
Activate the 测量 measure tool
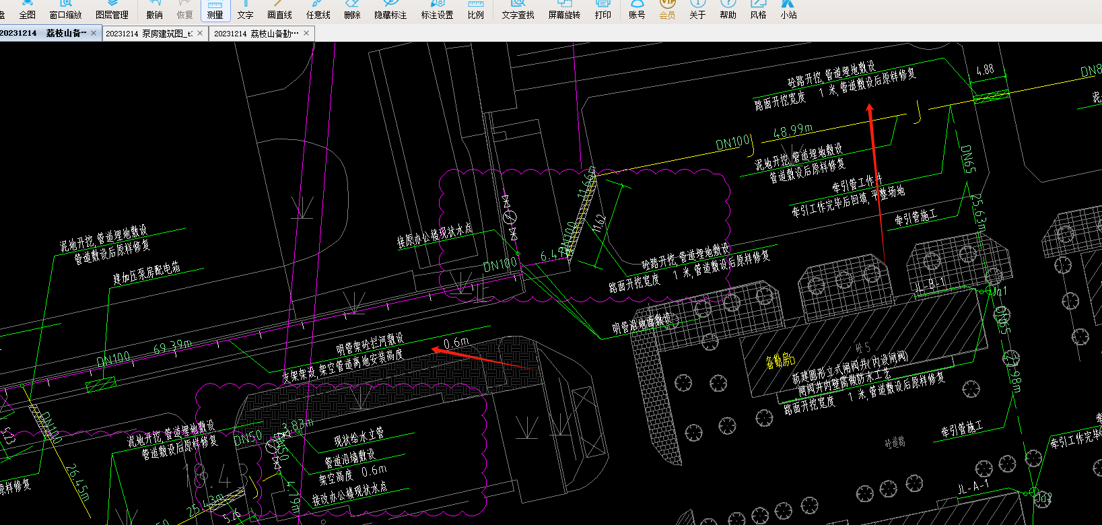(x=215, y=10)
